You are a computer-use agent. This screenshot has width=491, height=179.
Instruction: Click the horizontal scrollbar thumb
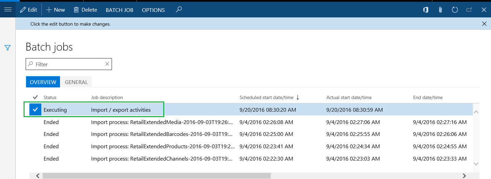coord(157,176)
